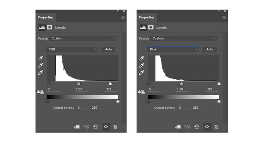Click histogram warning icon in Blue panel
The width and height of the screenshot is (271, 142).
141,92
